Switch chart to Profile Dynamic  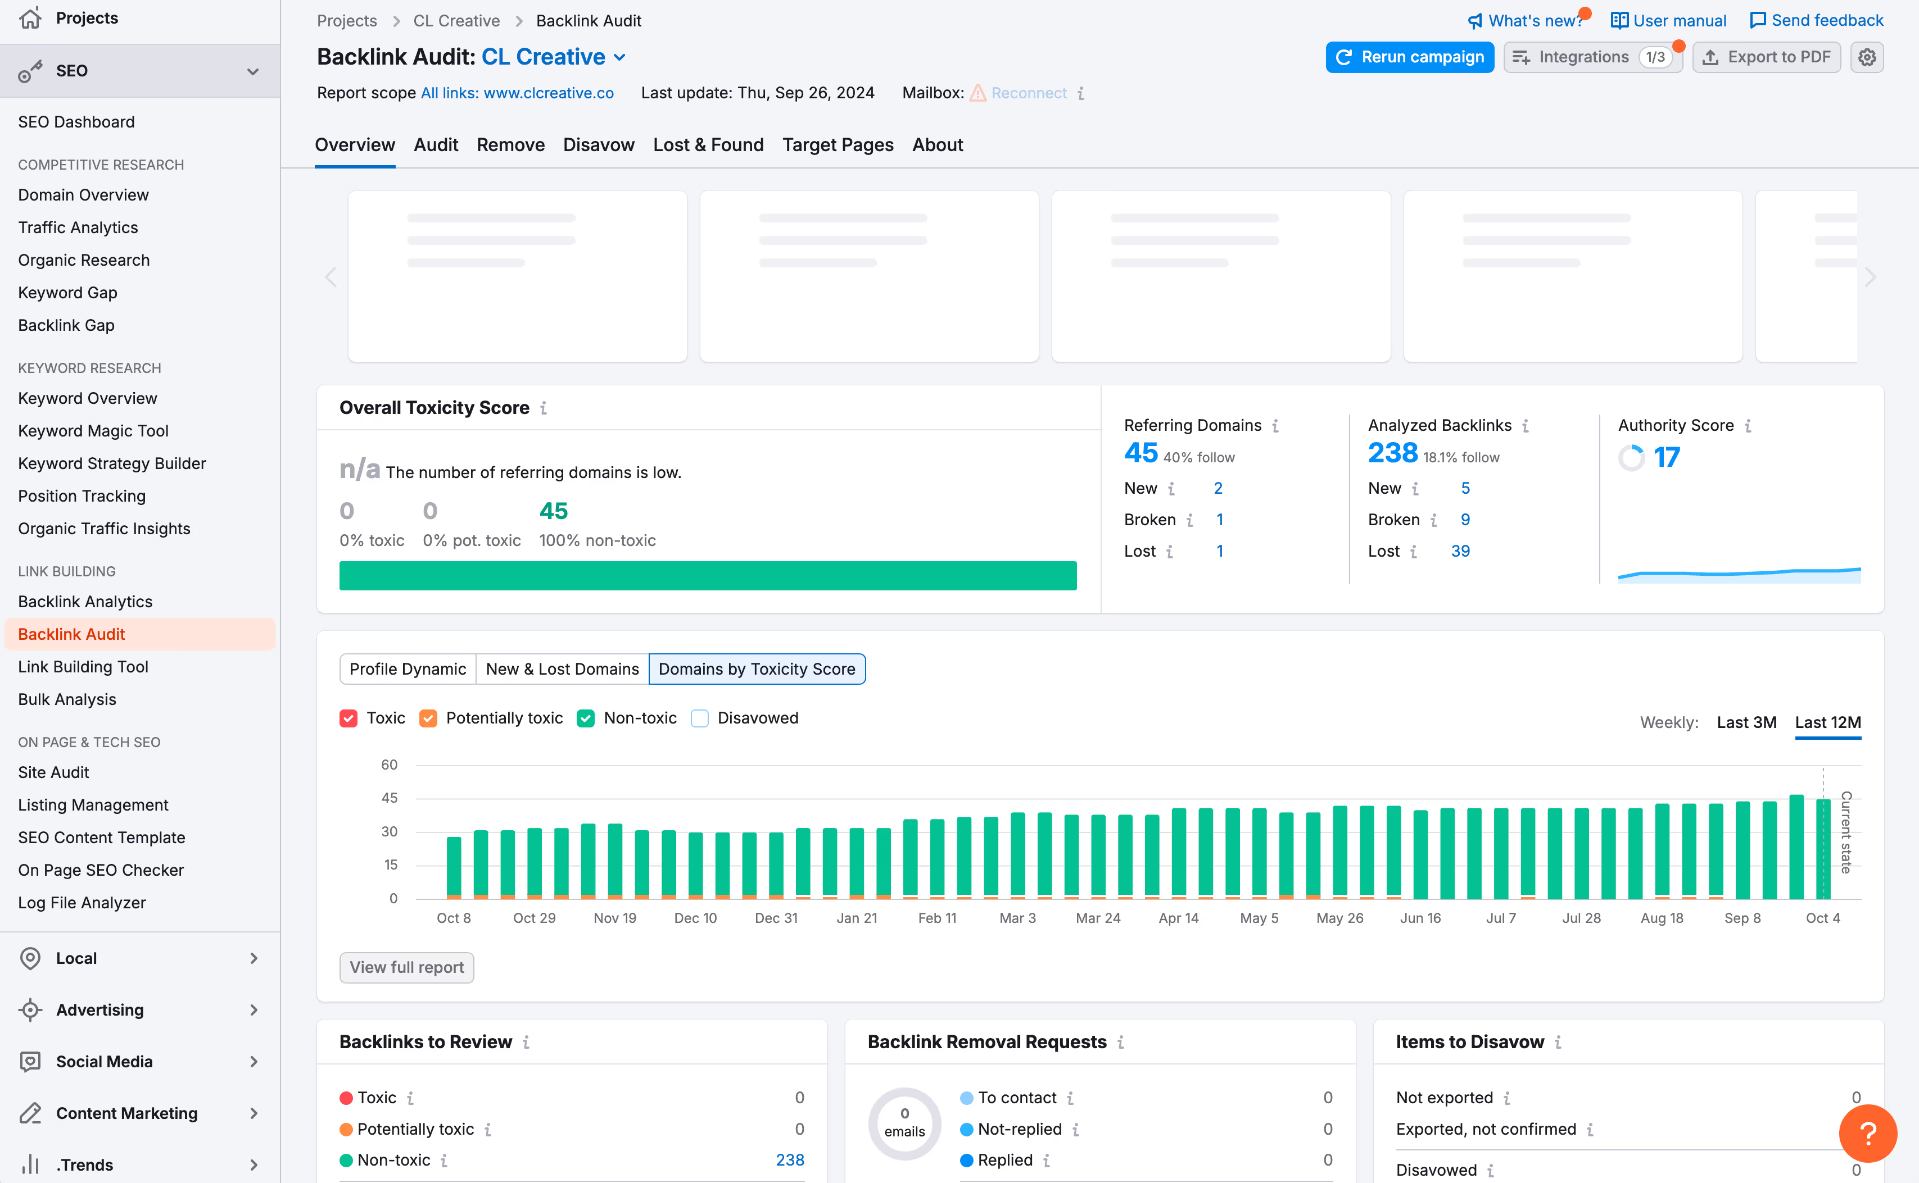408,669
